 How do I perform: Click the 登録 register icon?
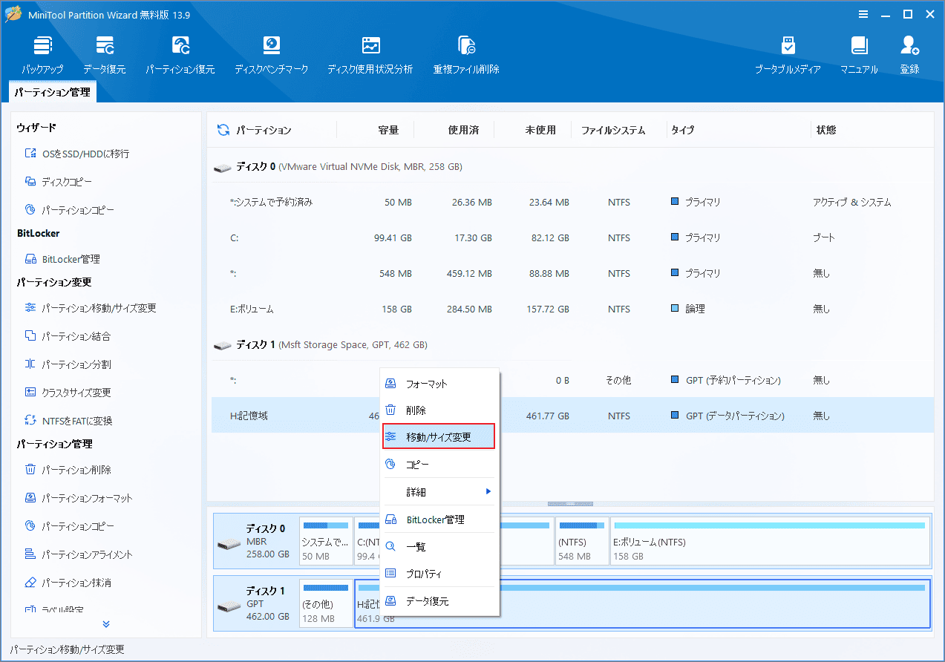[x=909, y=55]
